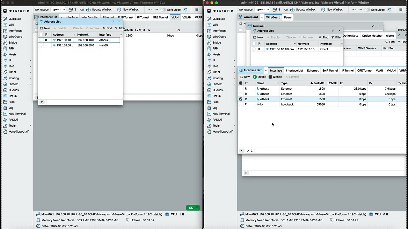Expand Tools submenu in the right sidebar
Image resolution: width=408 pixels, height=229 pixels.
(x=234, y=126)
